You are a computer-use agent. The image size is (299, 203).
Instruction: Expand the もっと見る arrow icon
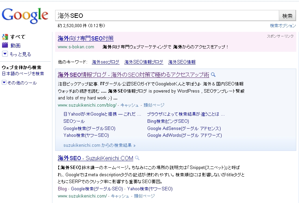[5, 54]
